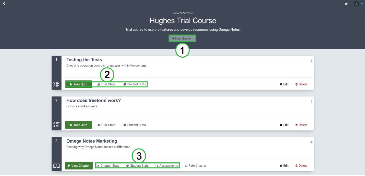Reorder handle for How does freeform work?
The image size is (365, 176).
311,101
